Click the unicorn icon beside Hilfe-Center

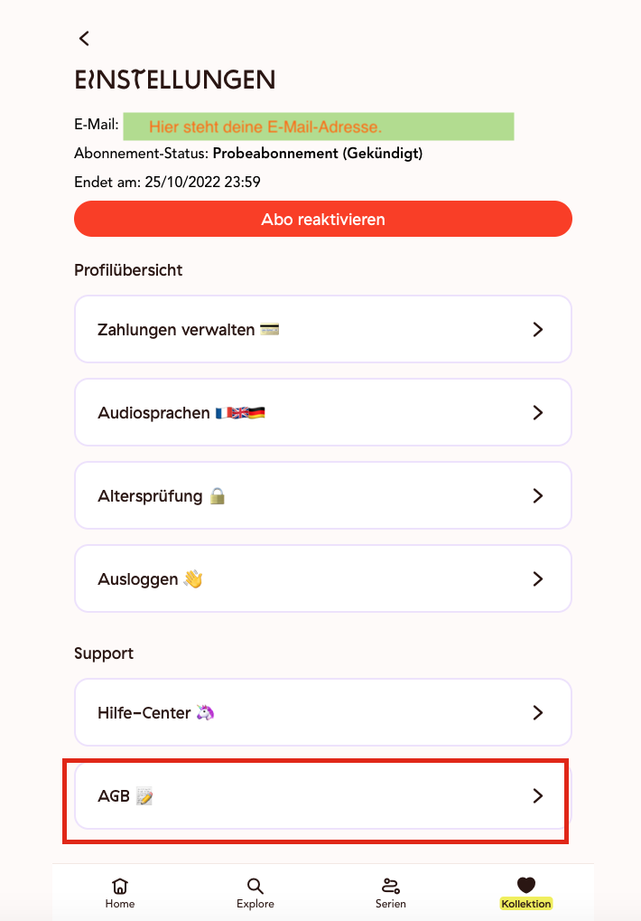pos(205,712)
